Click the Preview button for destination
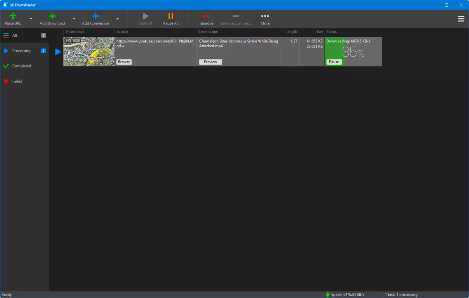 (x=211, y=62)
